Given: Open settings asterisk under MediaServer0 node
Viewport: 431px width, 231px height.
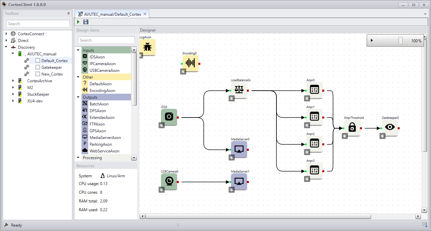Looking at the screenshot, I should [232, 157].
